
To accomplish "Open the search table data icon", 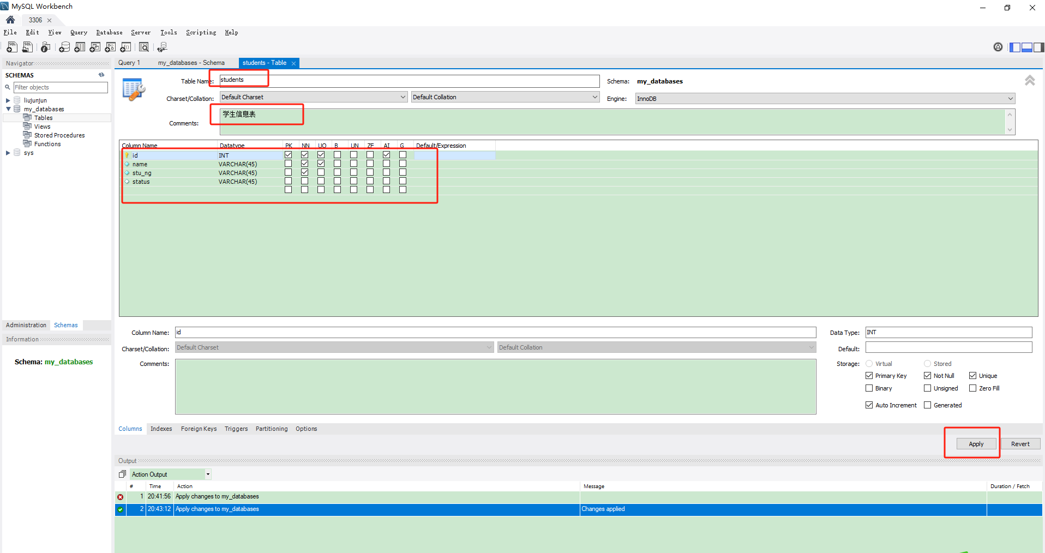I will click(x=144, y=47).
